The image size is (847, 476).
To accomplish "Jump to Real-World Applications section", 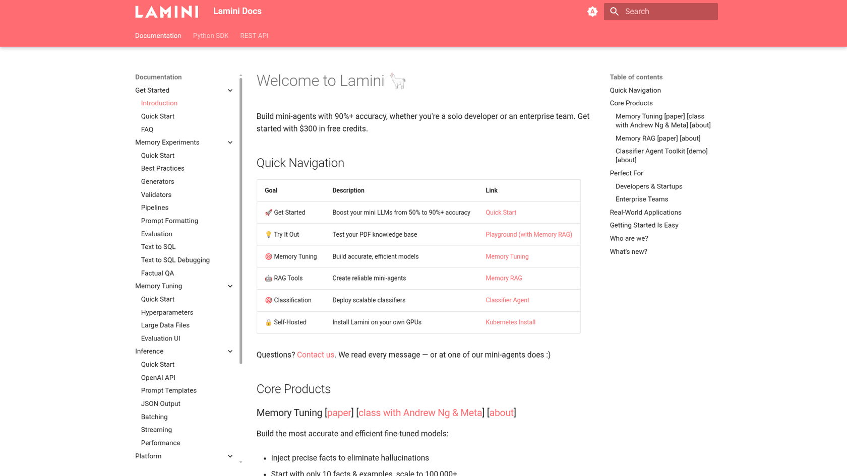I will tap(645, 213).
